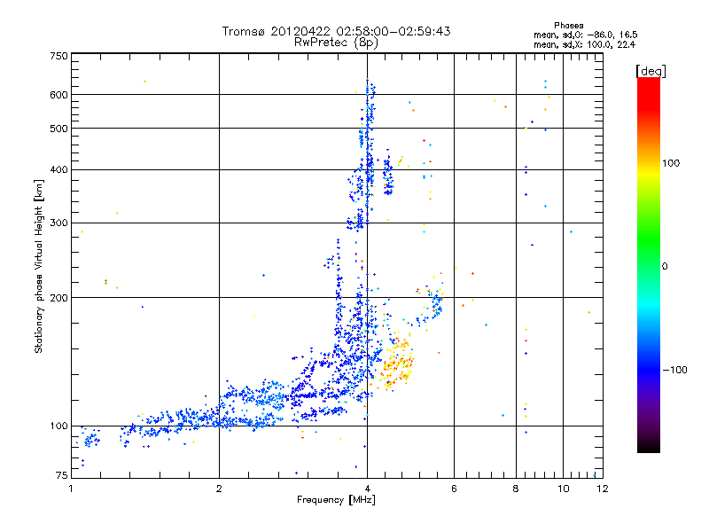Click the x-axis title 'Frequency [MHz]'
The image size is (709, 532).
coord(336,500)
